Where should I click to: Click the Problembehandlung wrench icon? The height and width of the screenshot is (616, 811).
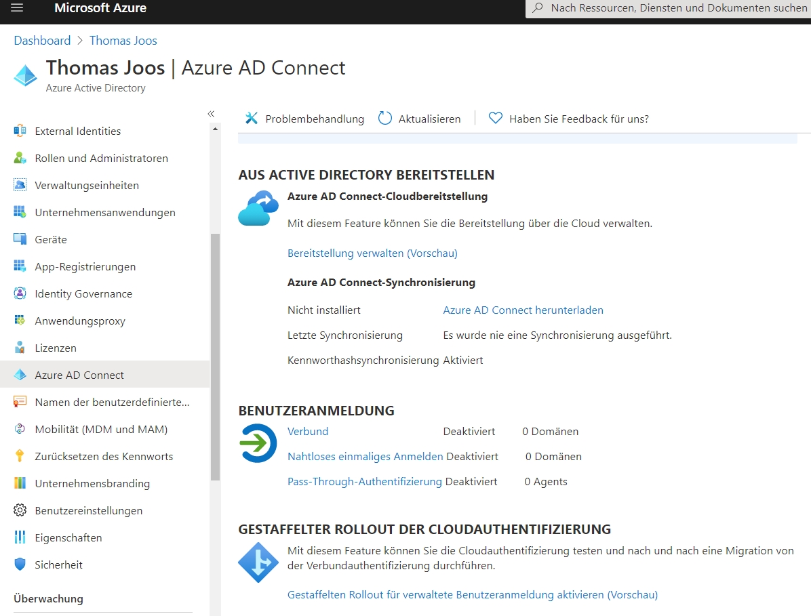click(x=252, y=119)
